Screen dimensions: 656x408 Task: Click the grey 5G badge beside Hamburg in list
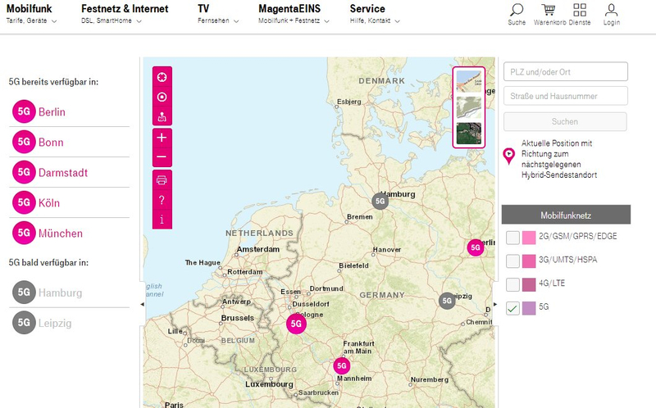click(x=24, y=292)
